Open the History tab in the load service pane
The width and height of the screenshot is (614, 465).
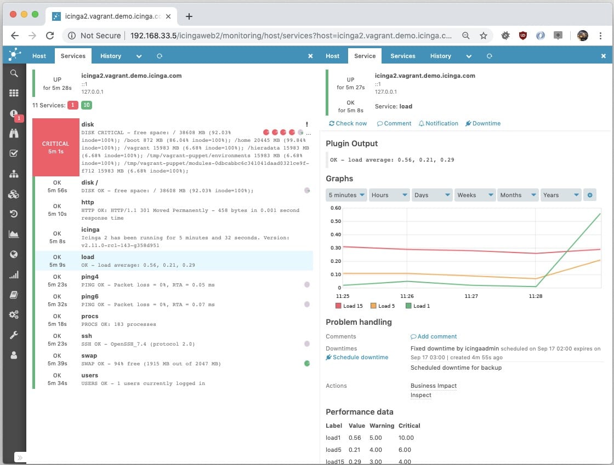[x=441, y=56]
